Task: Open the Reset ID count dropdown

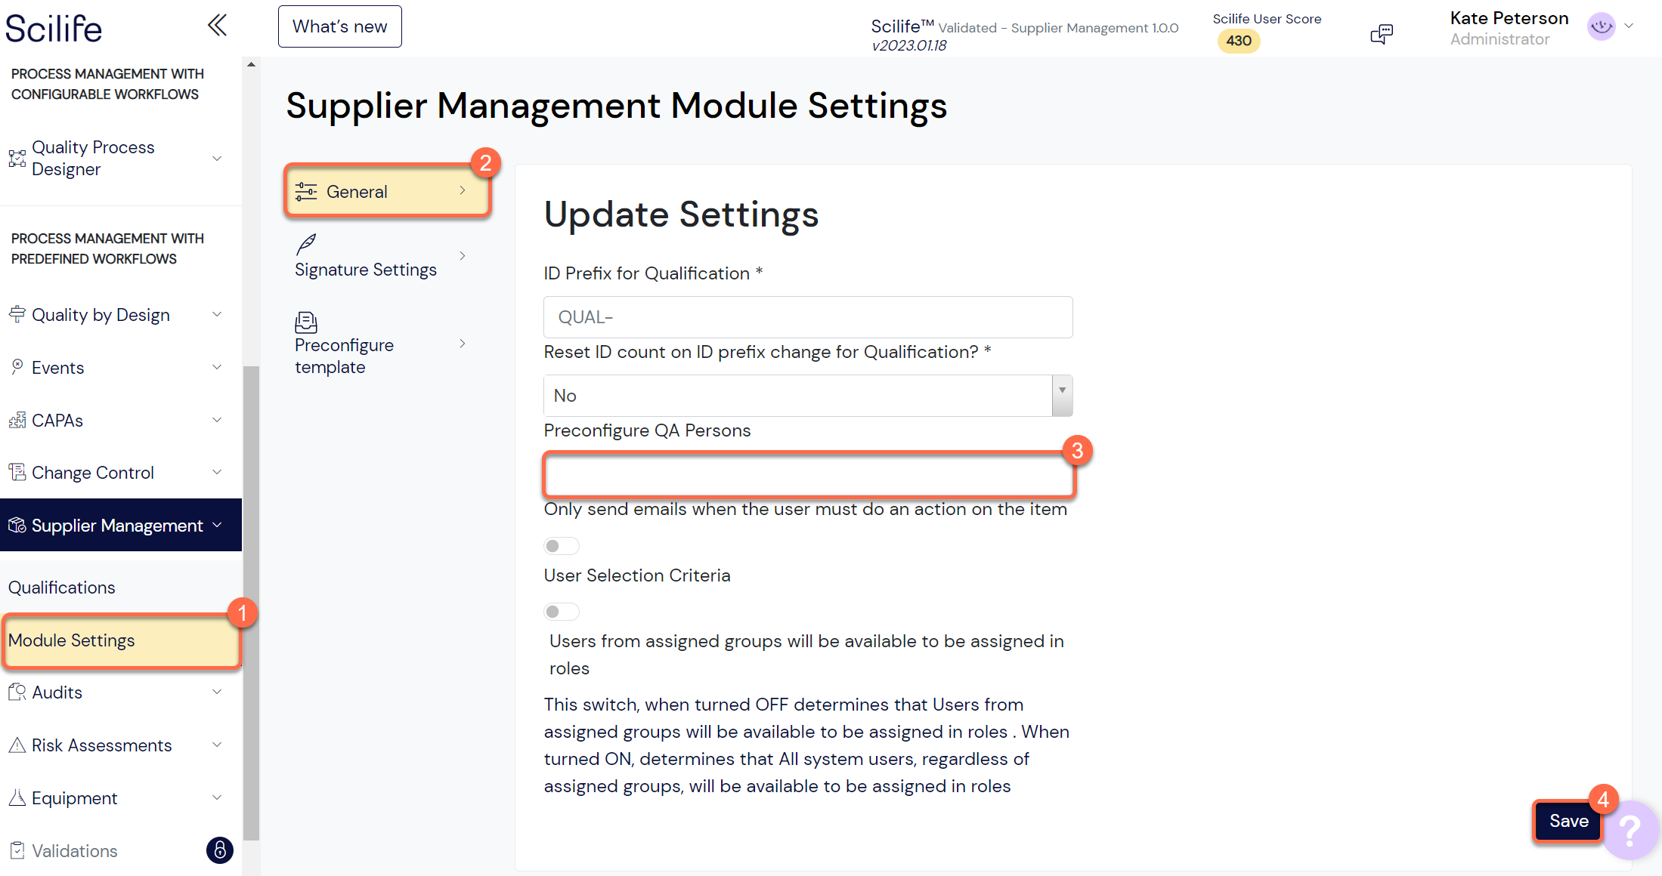Action: coord(808,396)
